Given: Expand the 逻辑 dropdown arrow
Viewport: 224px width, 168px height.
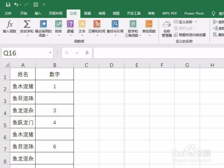Looking at the screenshot, I should click(70, 35).
